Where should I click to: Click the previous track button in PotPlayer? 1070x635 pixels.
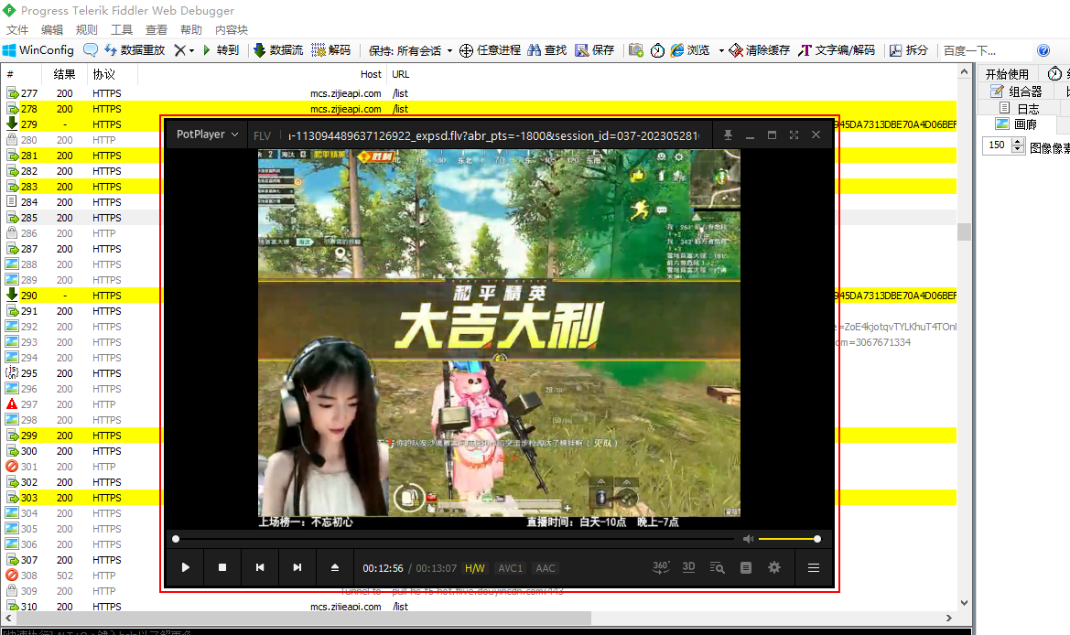260,567
